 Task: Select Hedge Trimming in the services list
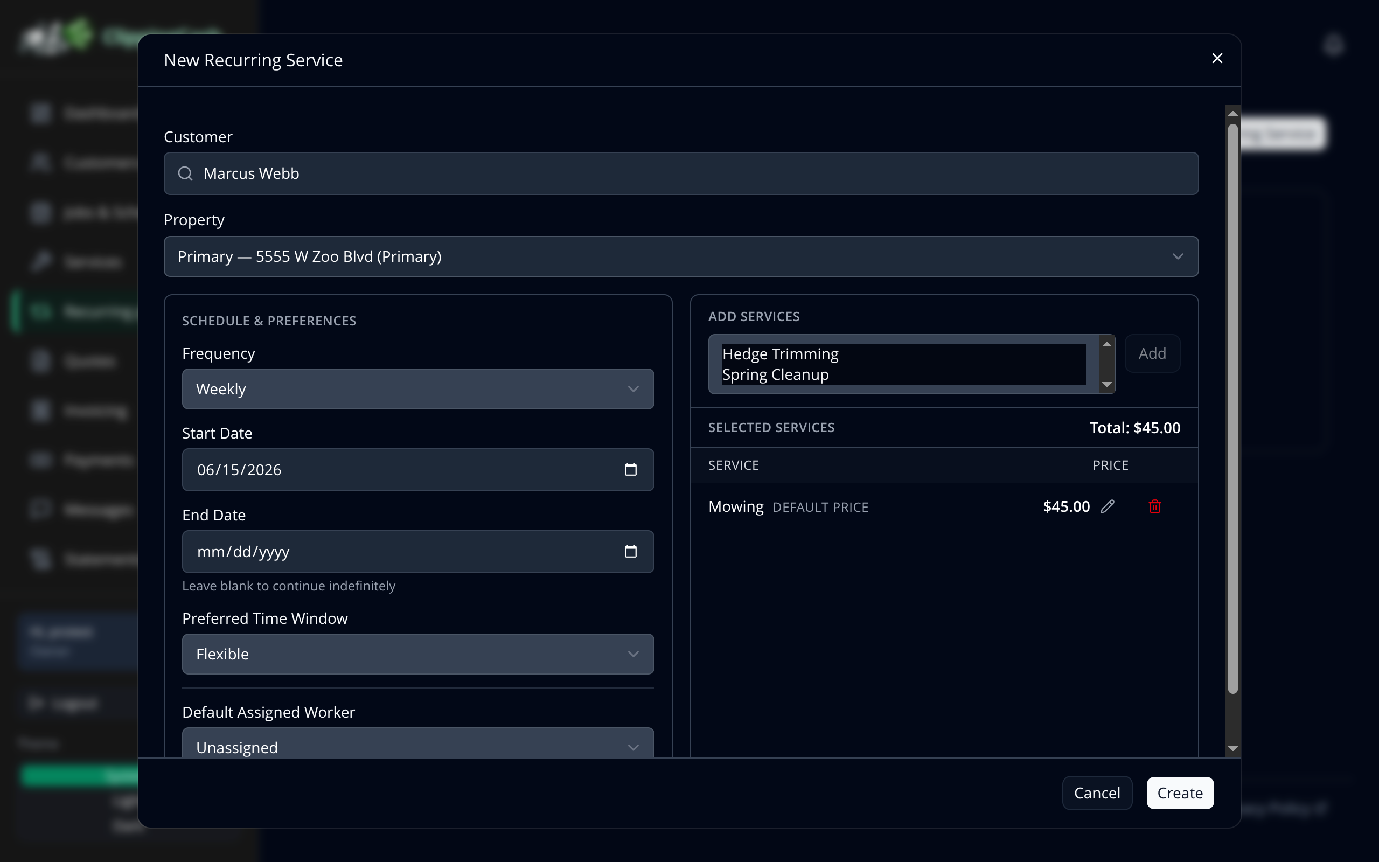(903, 354)
